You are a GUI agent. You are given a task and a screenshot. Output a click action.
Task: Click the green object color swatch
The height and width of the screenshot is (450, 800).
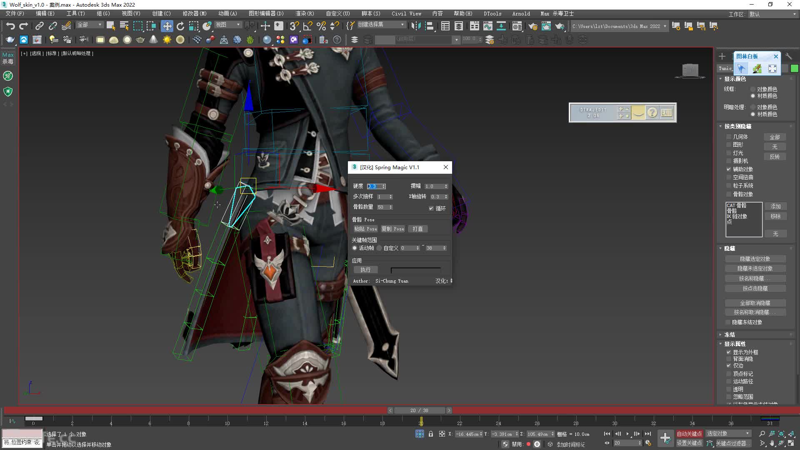(794, 69)
